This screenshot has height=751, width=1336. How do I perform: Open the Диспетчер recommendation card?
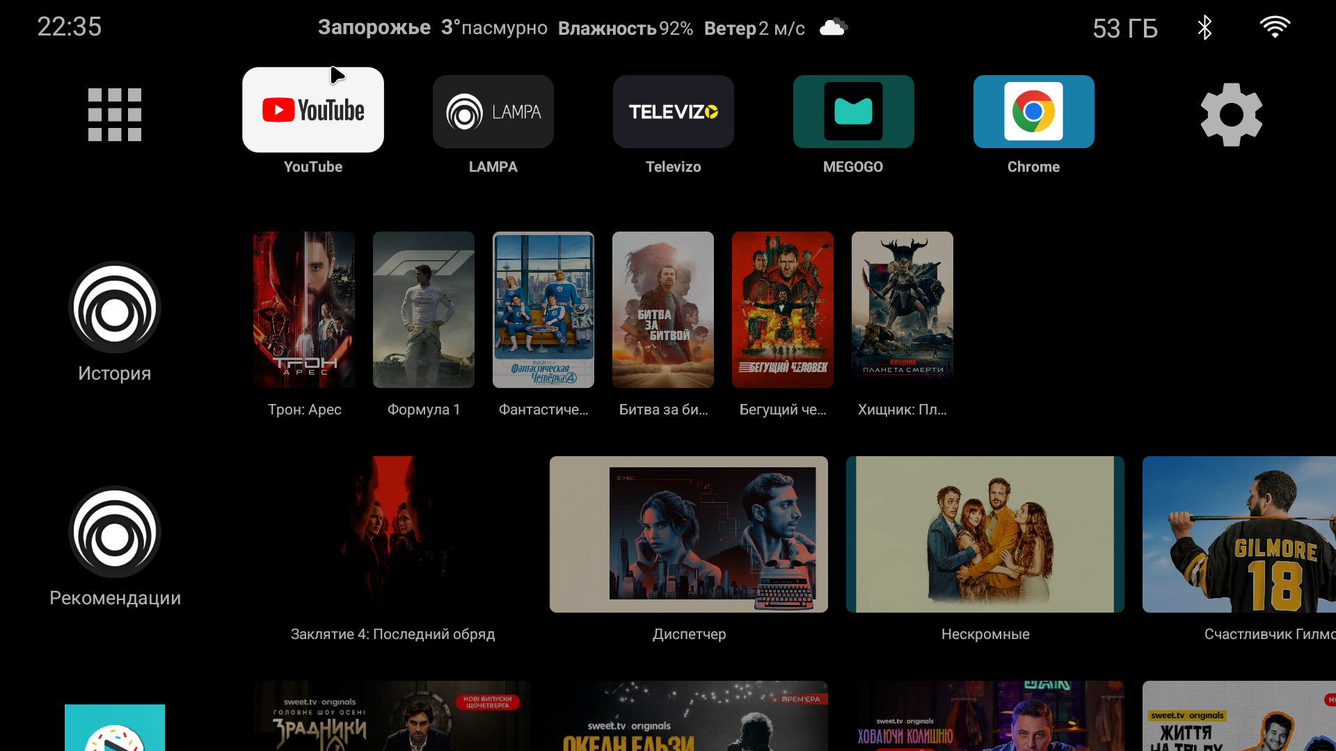pos(689,534)
